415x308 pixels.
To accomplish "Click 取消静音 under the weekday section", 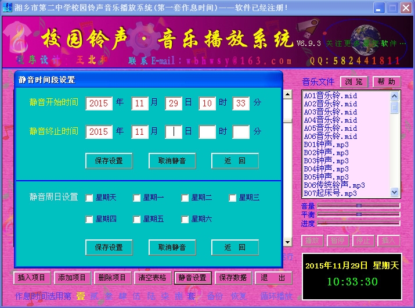I will [172, 248].
